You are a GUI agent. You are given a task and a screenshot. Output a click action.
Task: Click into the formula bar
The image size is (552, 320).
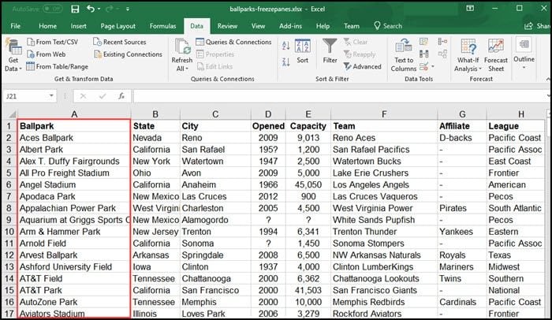pos(340,95)
